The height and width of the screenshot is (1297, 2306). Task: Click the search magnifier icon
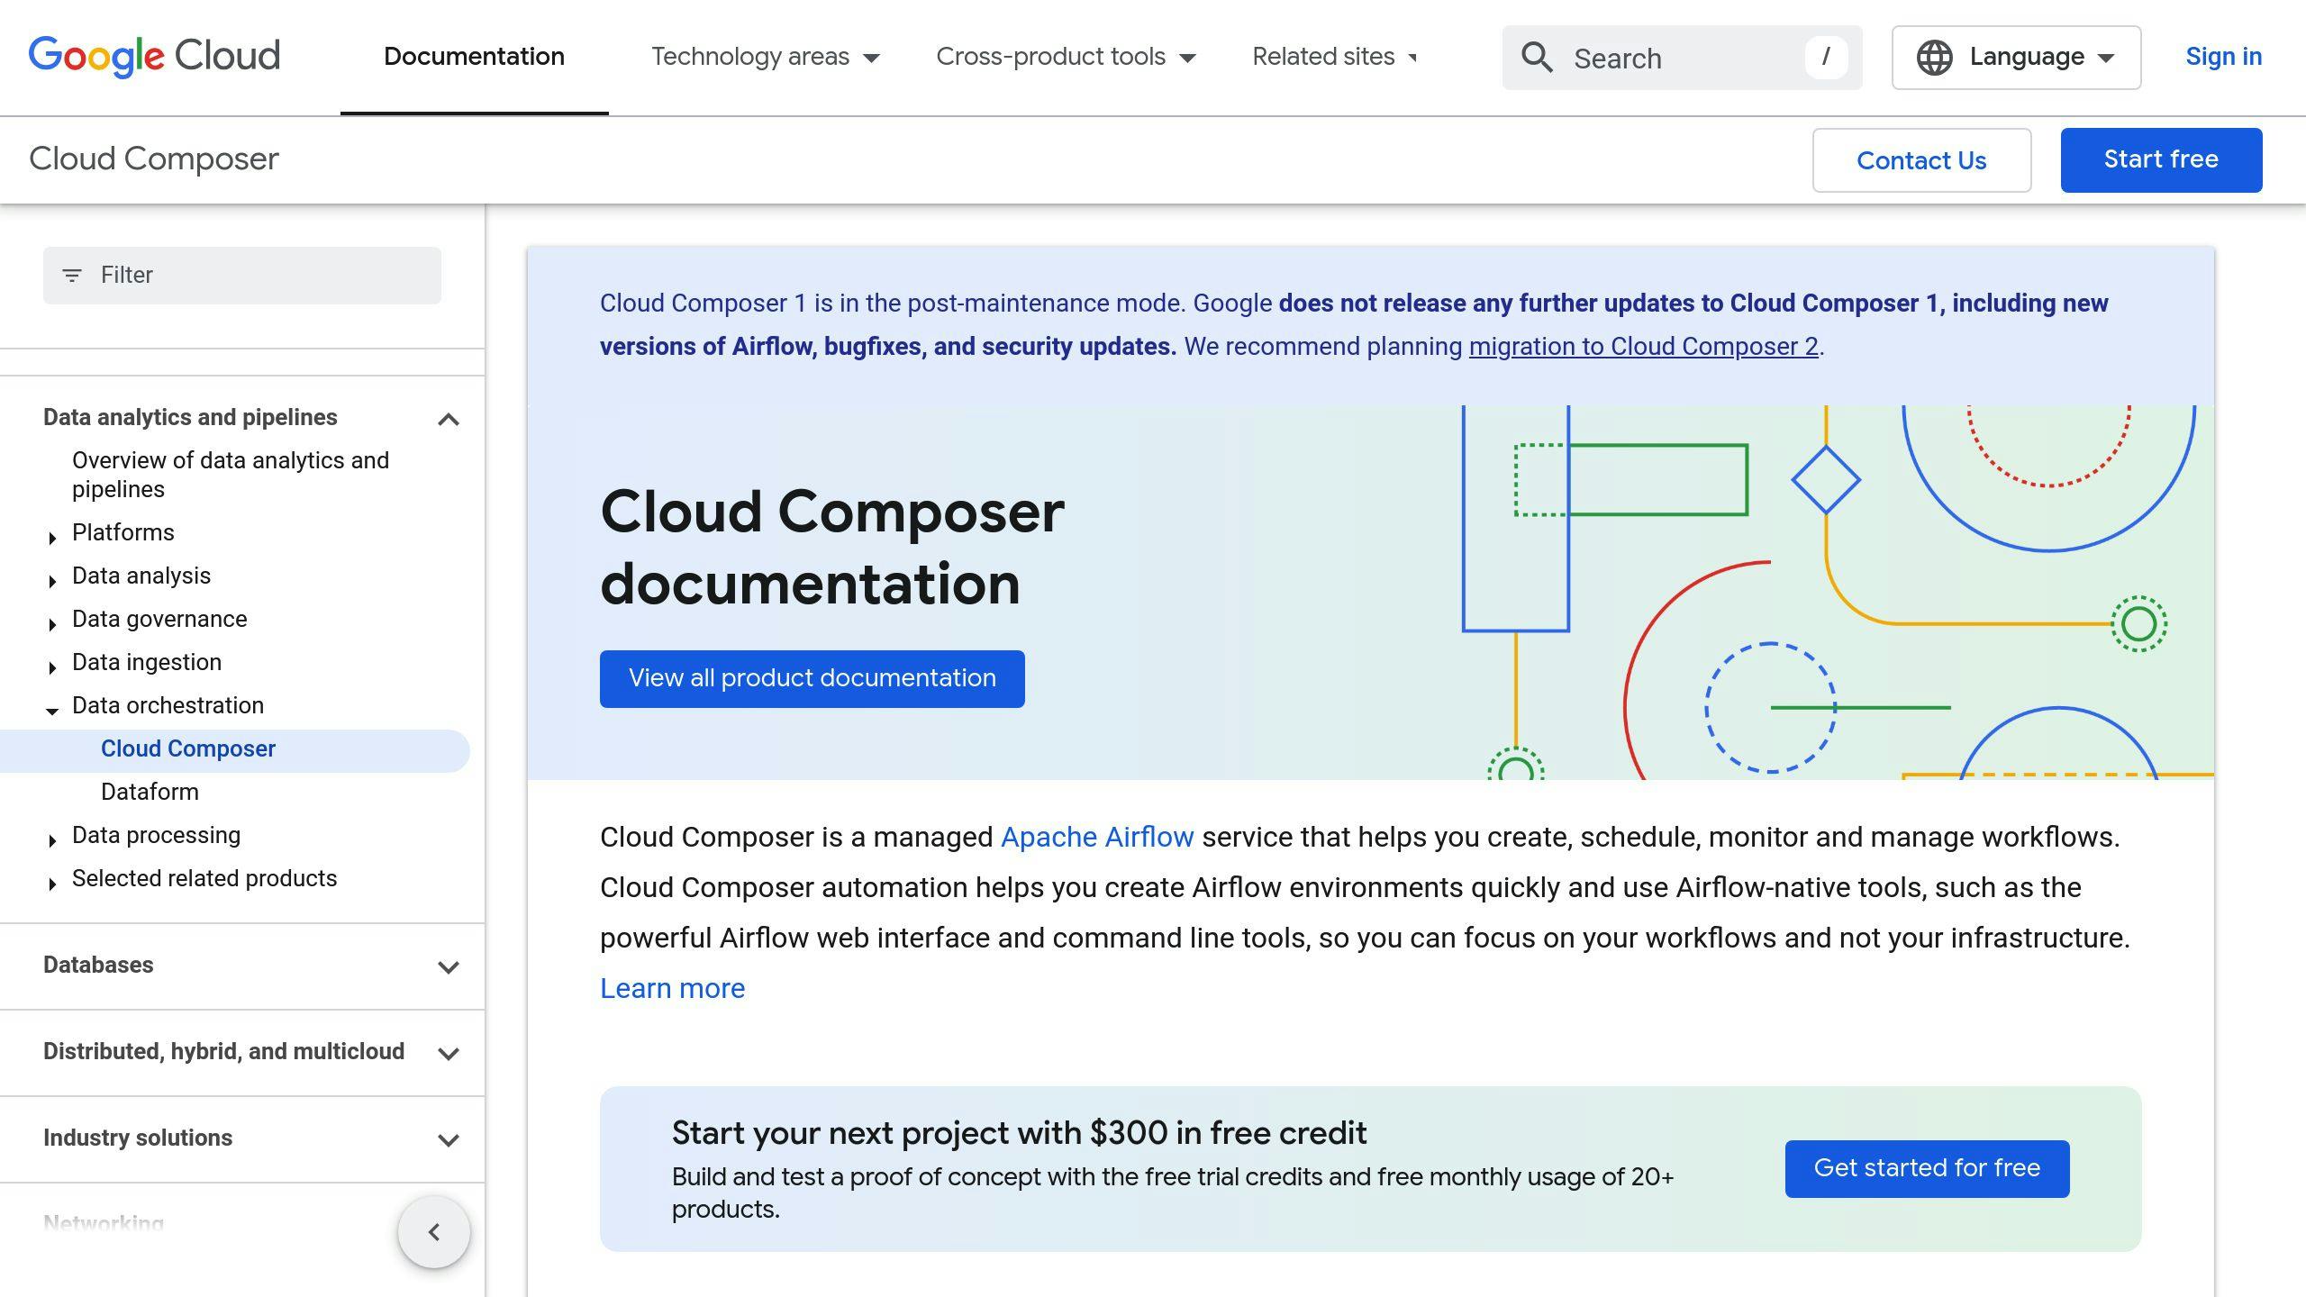1537,58
